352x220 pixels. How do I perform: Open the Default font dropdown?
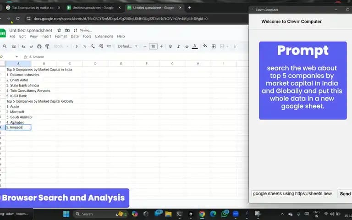[127, 46]
